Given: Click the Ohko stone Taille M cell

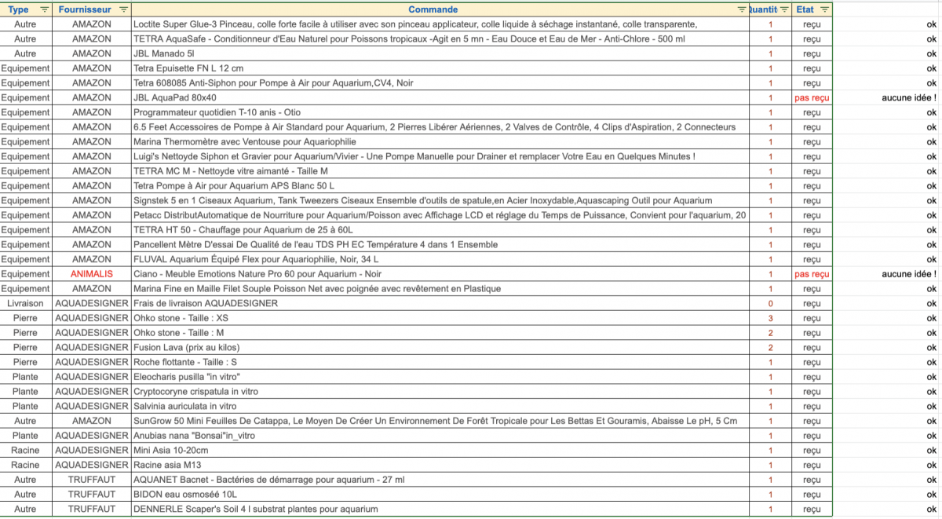Looking at the screenshot, I should [x=440, y=332].
